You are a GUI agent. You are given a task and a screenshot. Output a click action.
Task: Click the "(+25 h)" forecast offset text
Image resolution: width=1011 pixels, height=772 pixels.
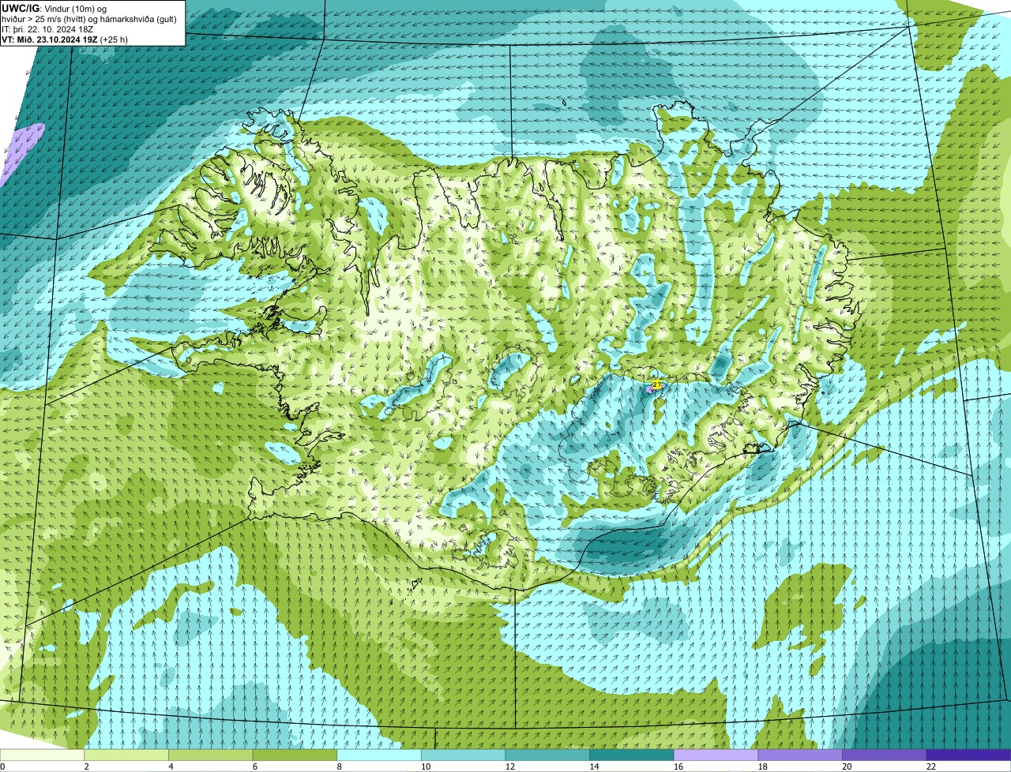coord(114,39)
